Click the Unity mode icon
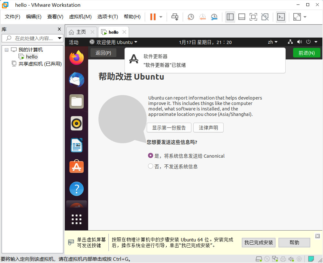This screenshot has width=323, height=263. click(x=265, y=17)
